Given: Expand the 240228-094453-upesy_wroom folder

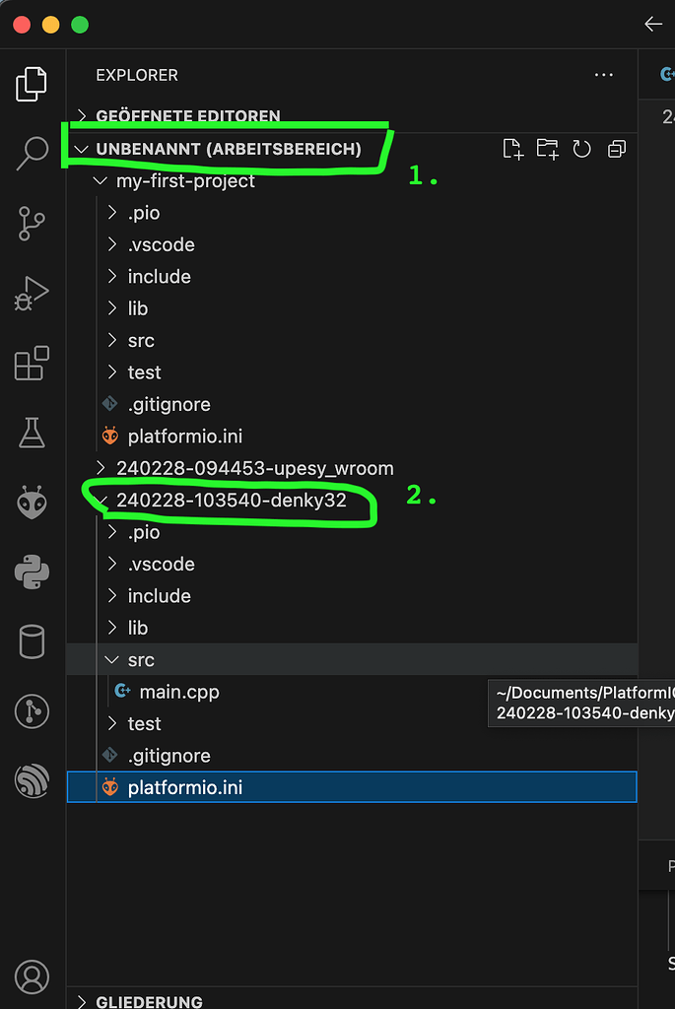Looking at the screenshot, I should click(x=255, y=468).
